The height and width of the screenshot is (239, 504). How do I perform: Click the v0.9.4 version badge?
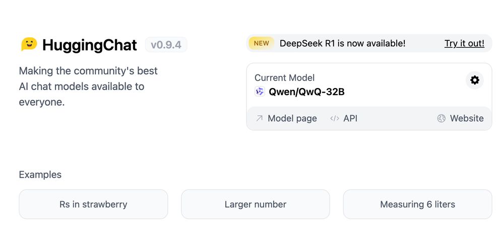pos(166,45)
